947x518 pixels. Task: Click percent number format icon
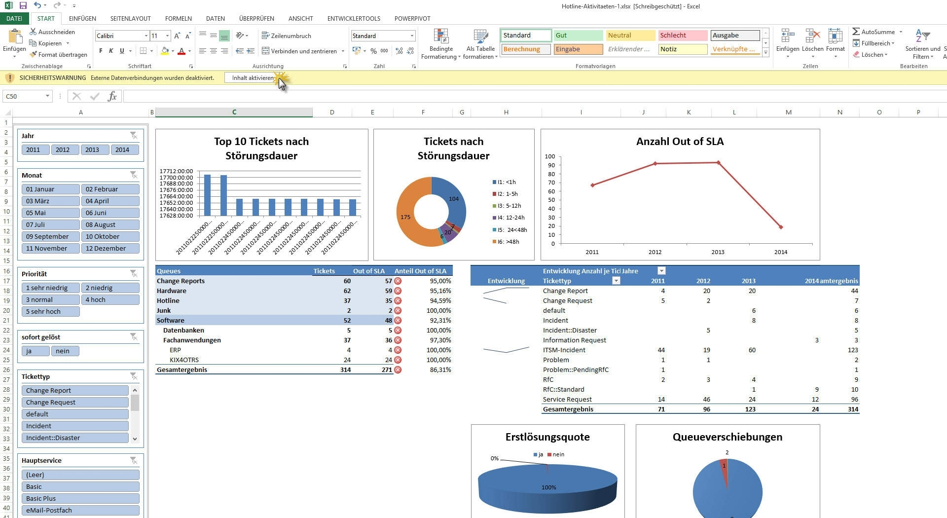coord(373,51)
